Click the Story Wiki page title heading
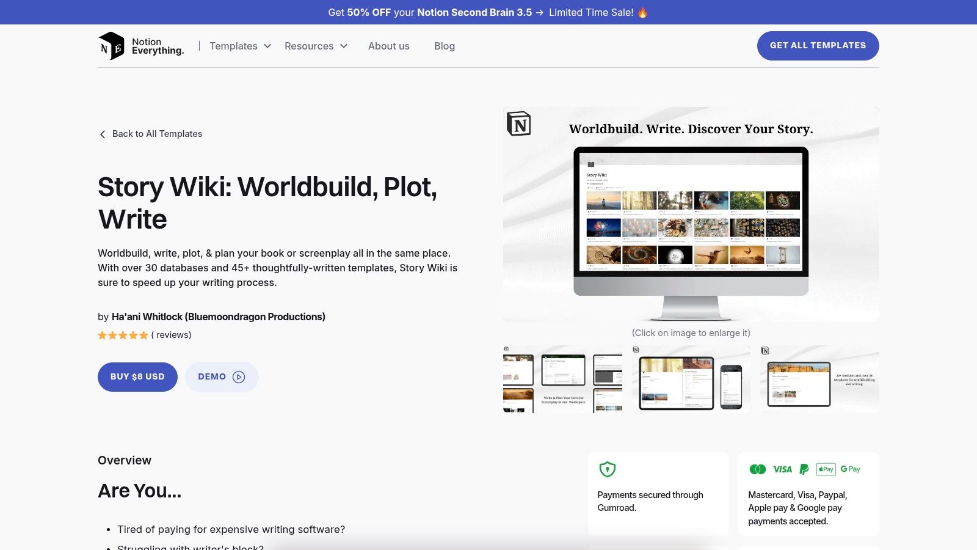The height and width of the screenshot is (550, 977). [267, 203]
